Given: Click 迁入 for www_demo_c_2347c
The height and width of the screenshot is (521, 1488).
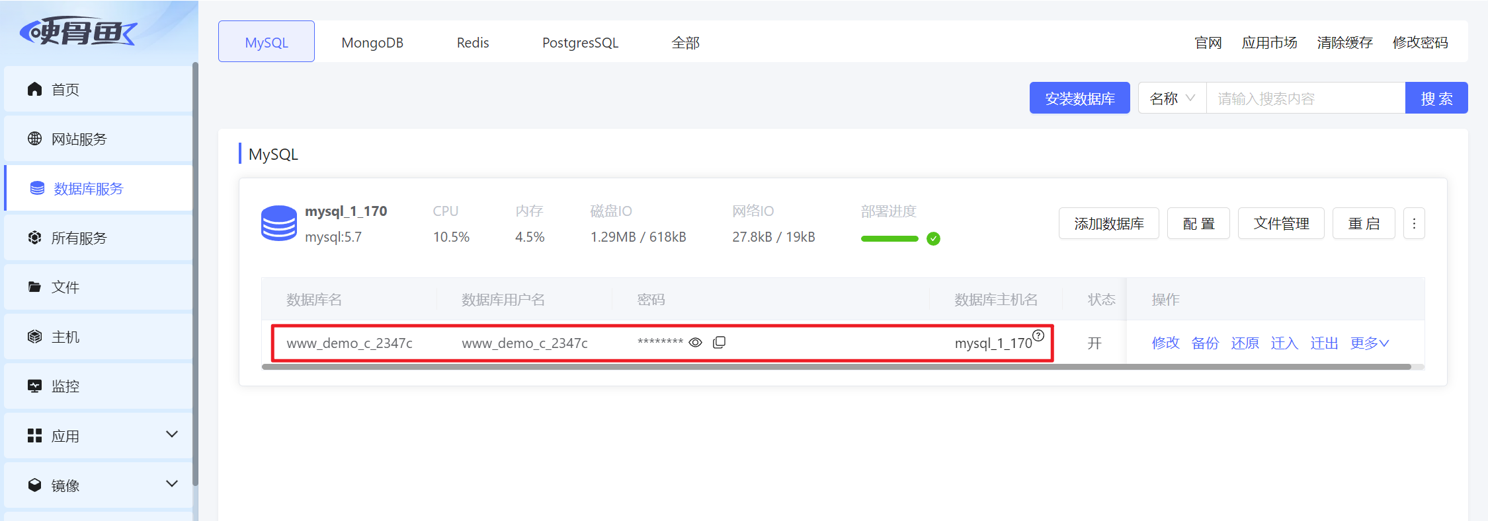Looking at the screenshot, I should (x=1284, y=343).
